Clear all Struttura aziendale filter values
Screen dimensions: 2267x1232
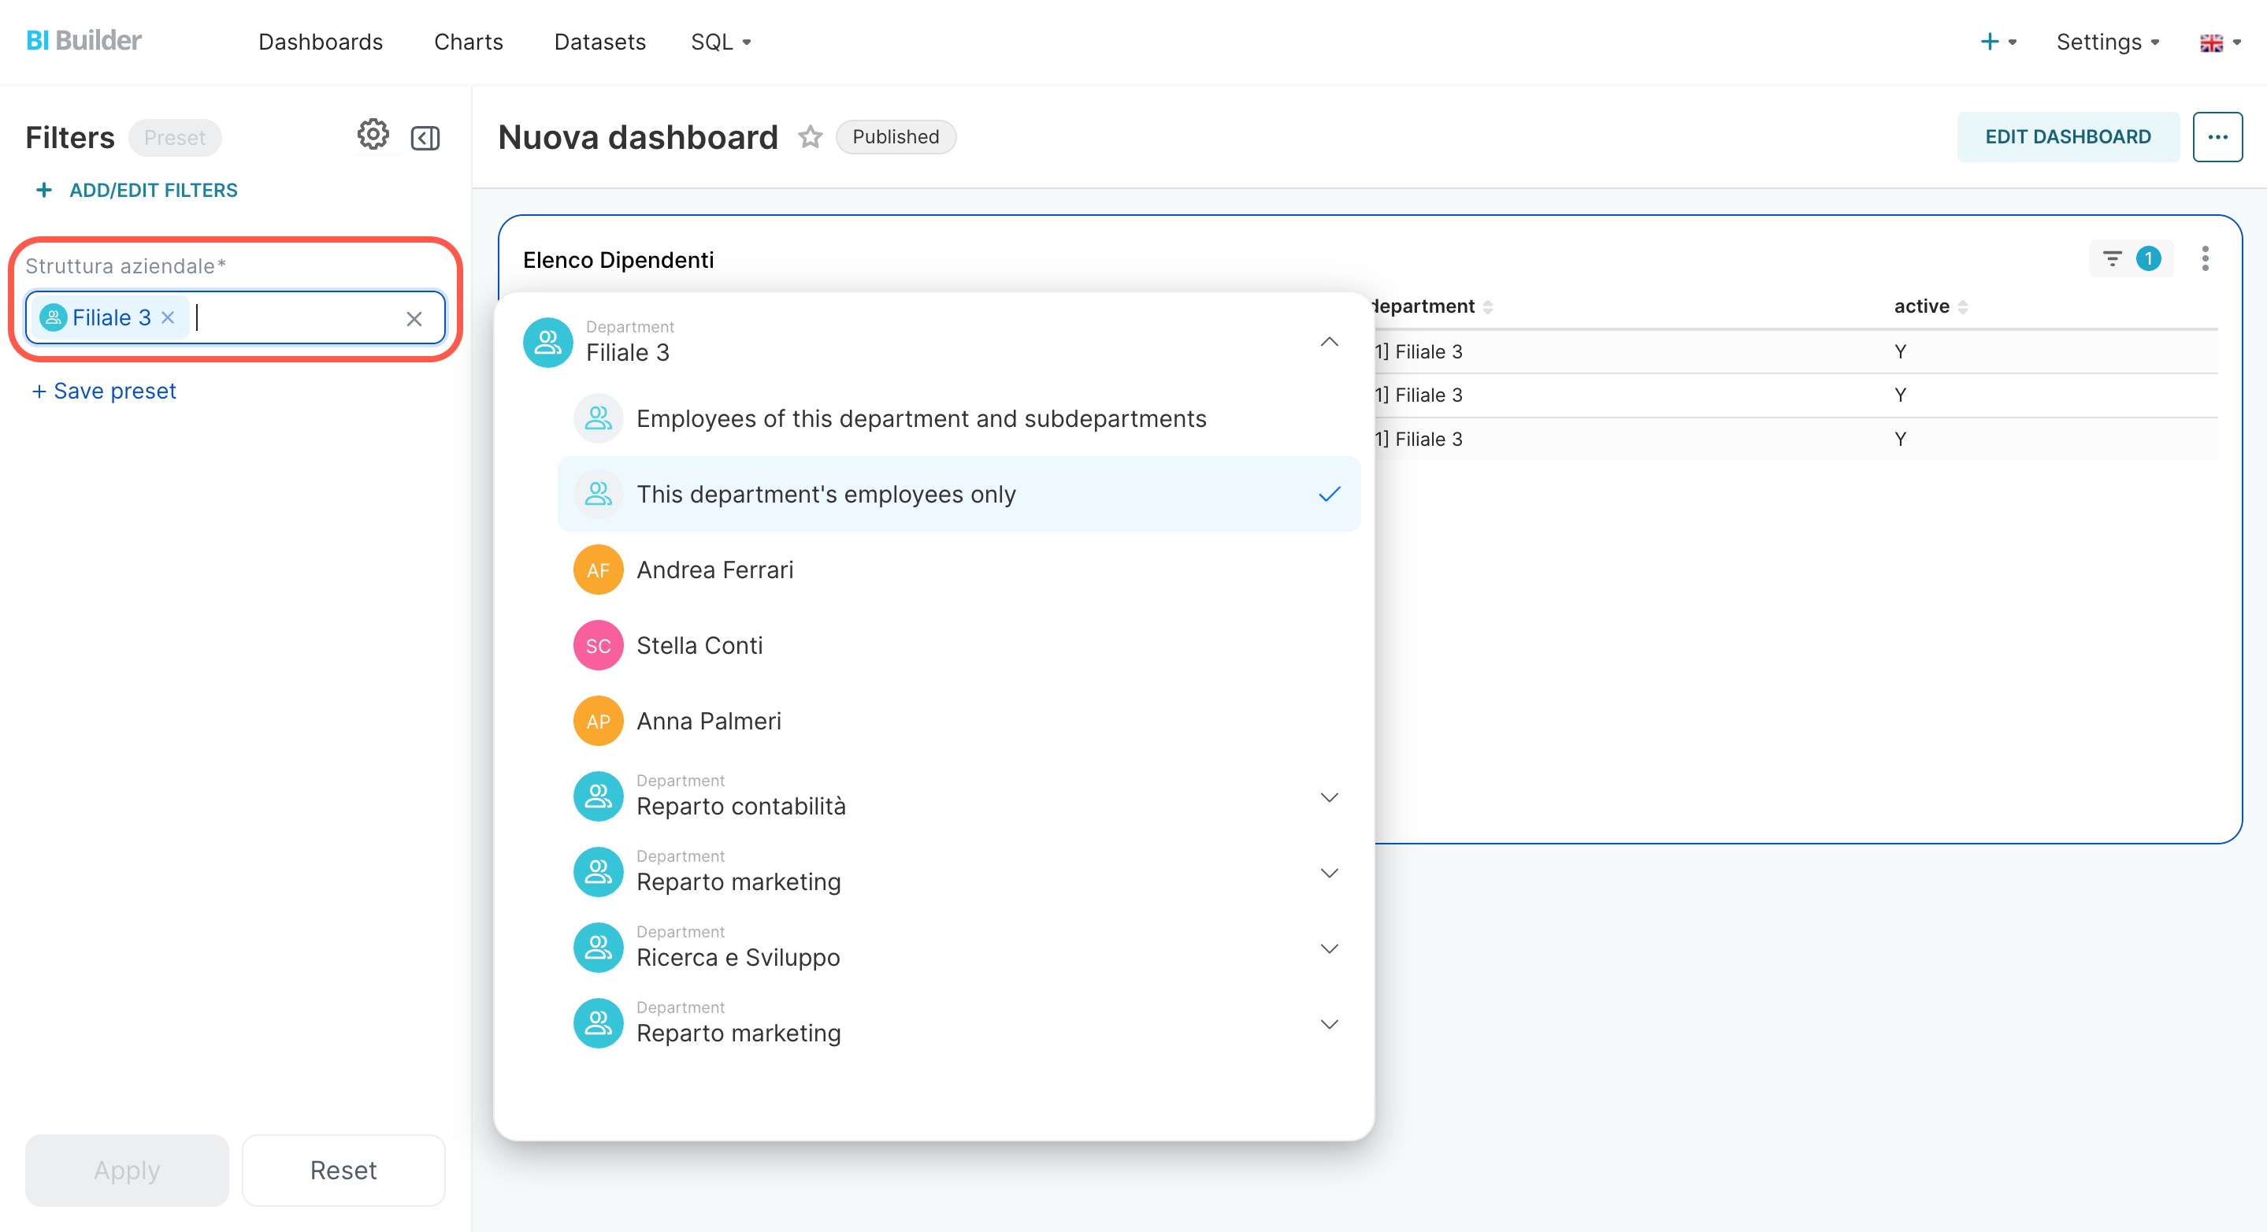[414, 318]
